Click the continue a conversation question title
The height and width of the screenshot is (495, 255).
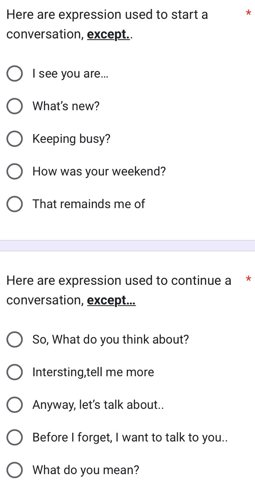[x=119, y=280]
